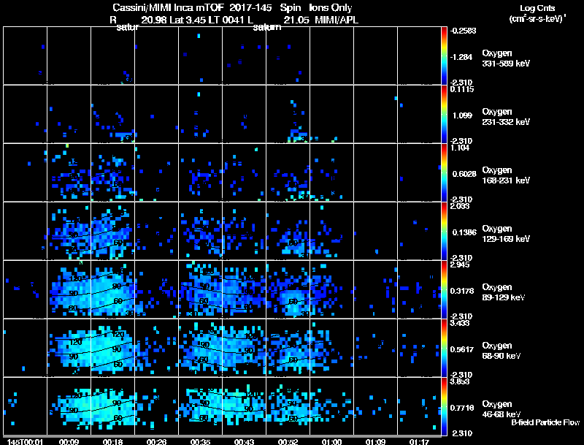
Task: Click the color bar beside Oxygen 129-169 keV
Action: [444, 231]
